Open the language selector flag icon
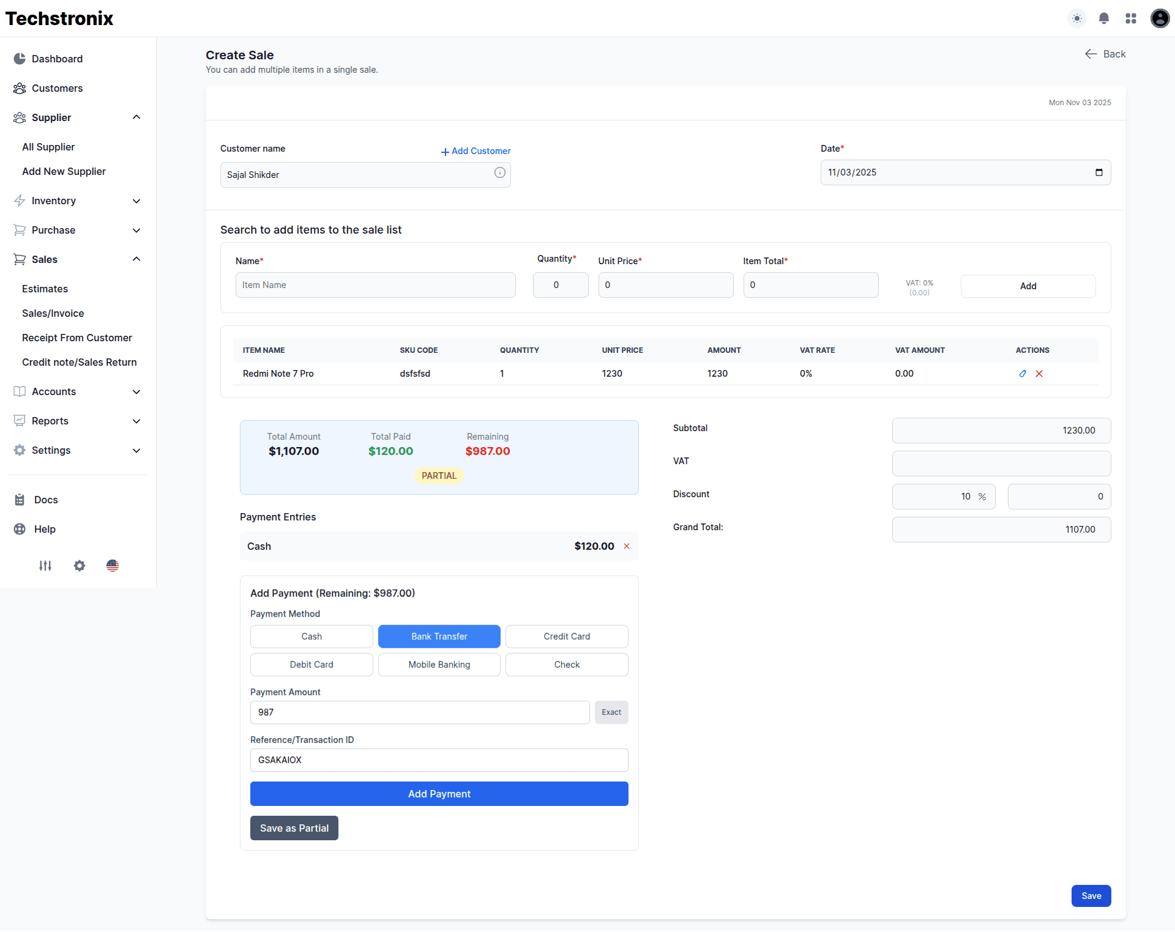Viewport: 1175px width, 932px height. click(113, 566)
